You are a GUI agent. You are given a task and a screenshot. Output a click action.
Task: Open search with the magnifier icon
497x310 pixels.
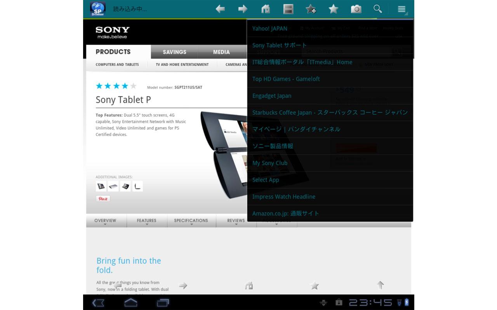point(378,9)
